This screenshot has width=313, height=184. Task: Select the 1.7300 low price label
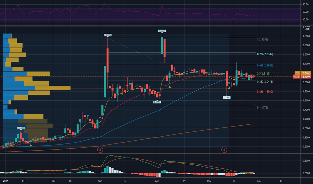tap(227, 97)
